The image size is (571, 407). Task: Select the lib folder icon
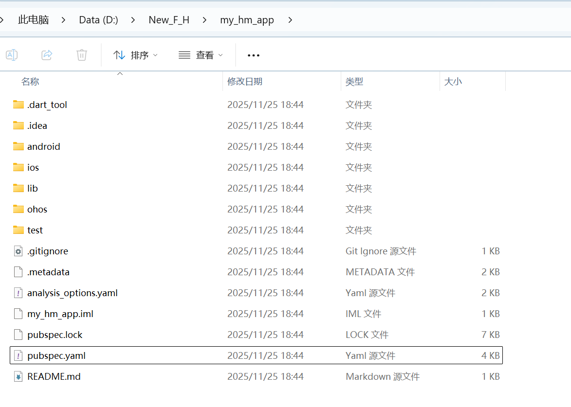tap(18, 188)
